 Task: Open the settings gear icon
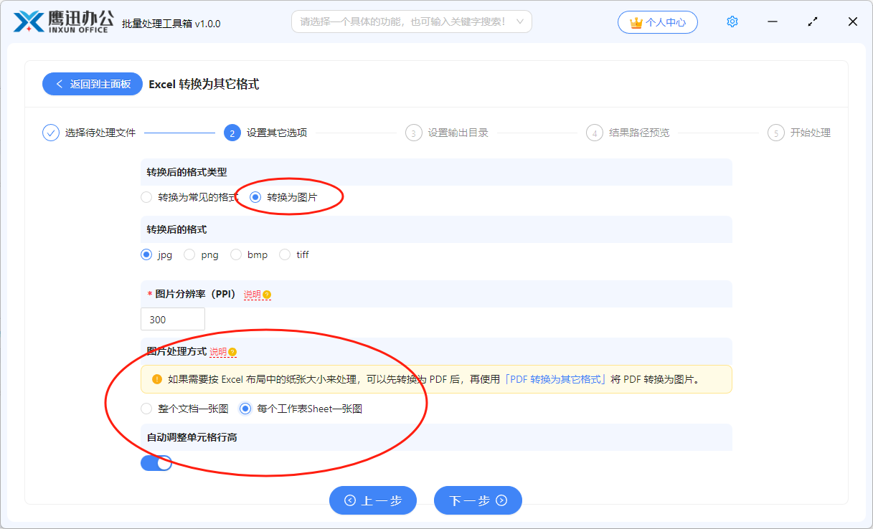click(x=732, y=22)
